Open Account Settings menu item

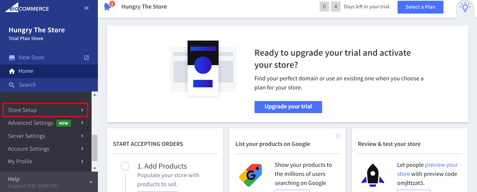coord(45,149)
